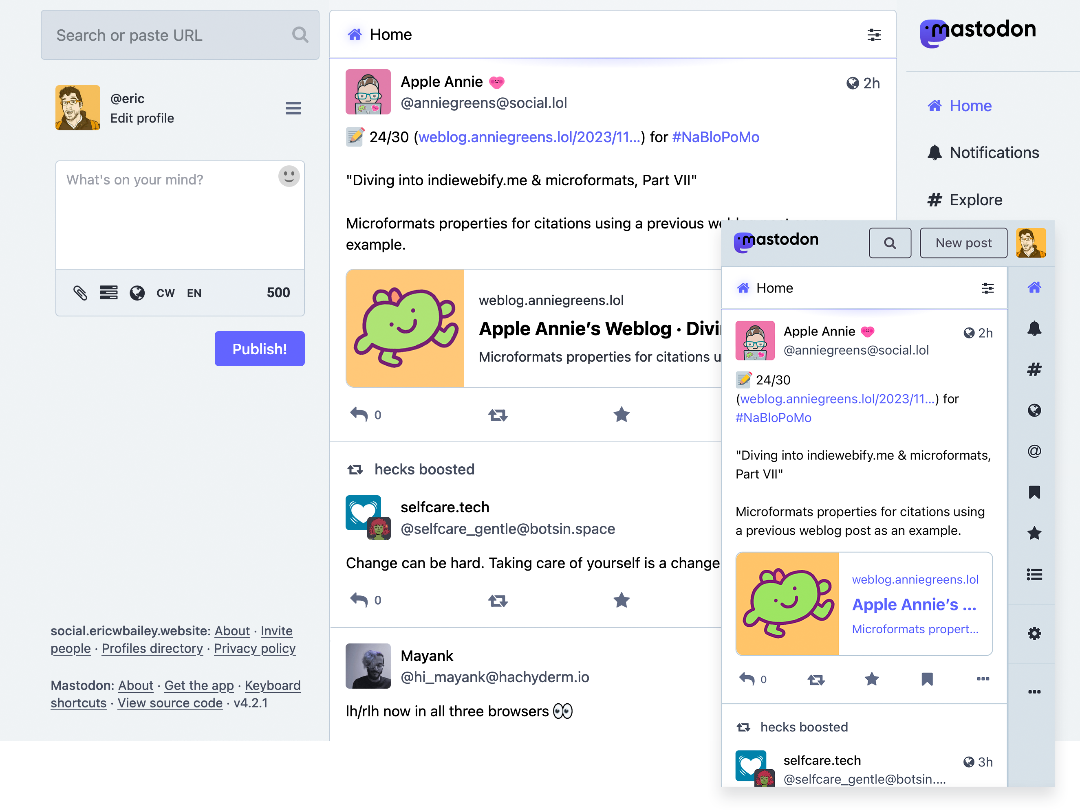Open Explore in the large window navigation
The height and width of the screenshot is (810, 1080).
(x=965, y=200)
